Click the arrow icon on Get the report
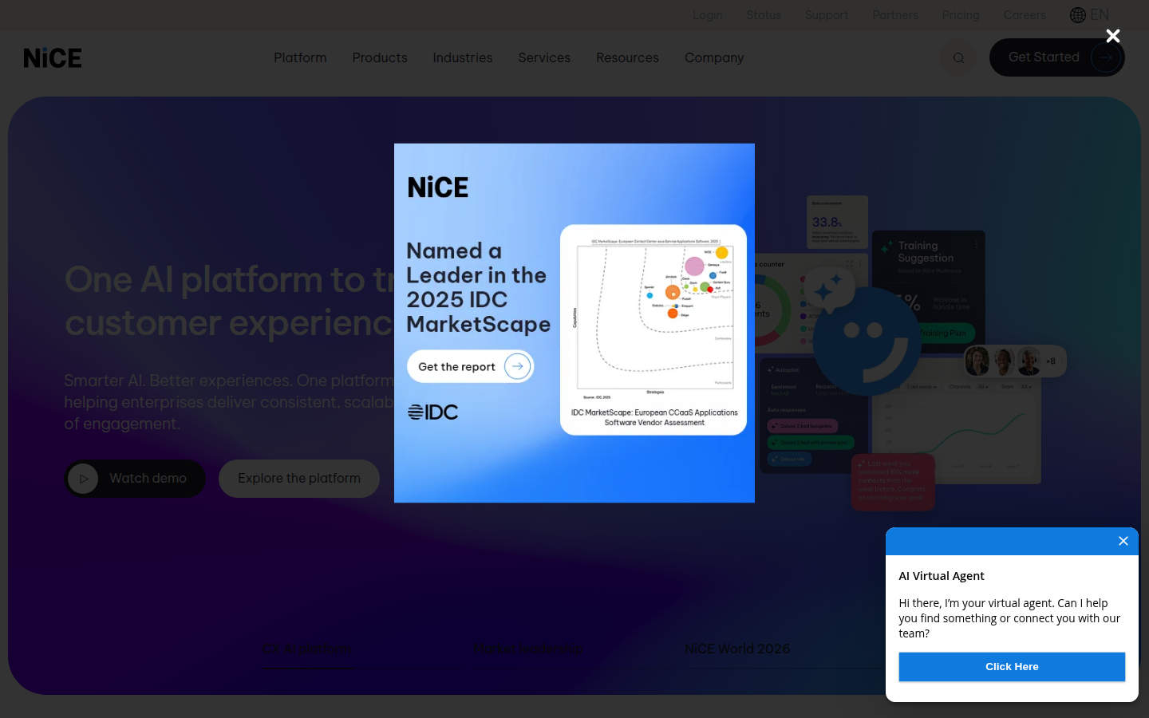 click(517, 366)
